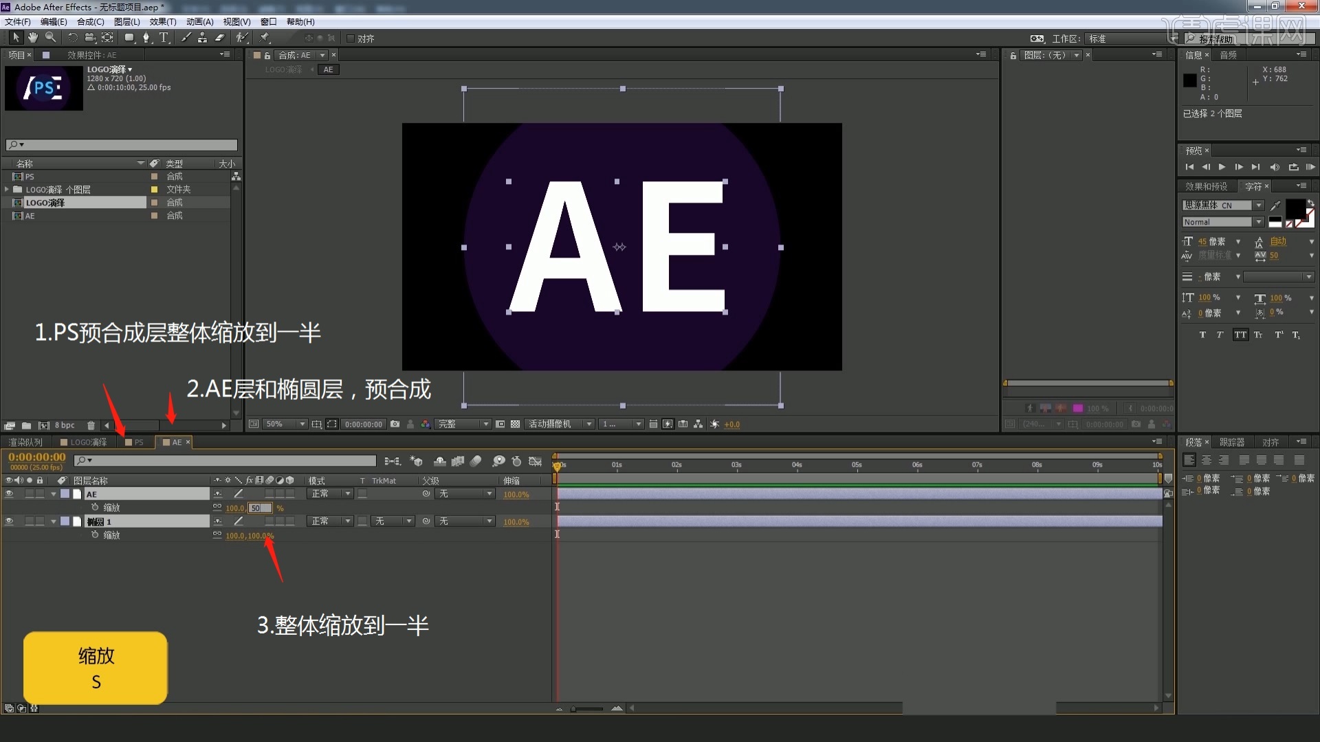Select the Unified Camera tool
1320x742 pixels.
tap(90, 38)
